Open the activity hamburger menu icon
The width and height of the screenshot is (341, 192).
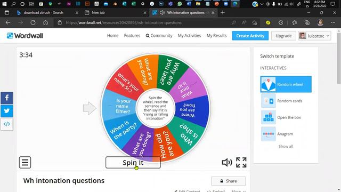[x=25, y=162]
